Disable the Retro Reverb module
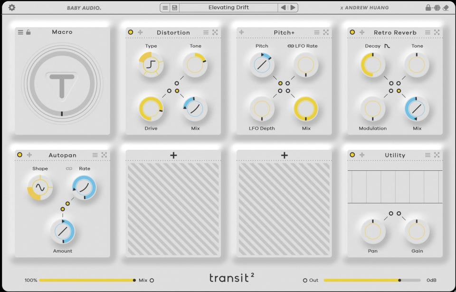The image size is (456, 292). pos(352,32)
